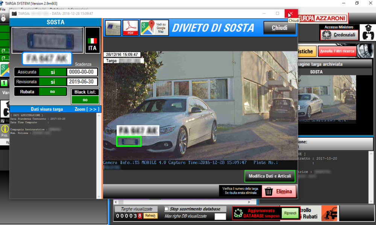Click the Max righe DB visualizzate field
The image size is (376, 225).
220,216
